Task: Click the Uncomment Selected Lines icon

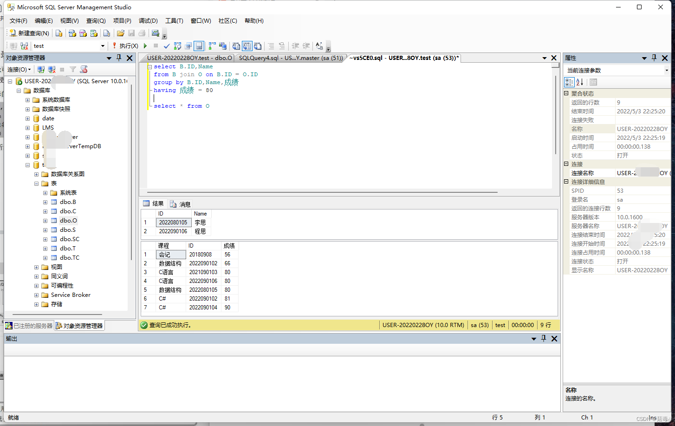Action: (x=282, y=46)
